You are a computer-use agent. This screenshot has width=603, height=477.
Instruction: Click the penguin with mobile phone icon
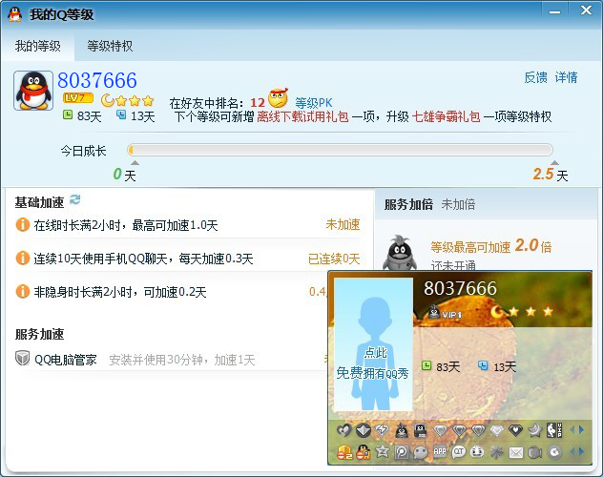[x=363, y=452]
